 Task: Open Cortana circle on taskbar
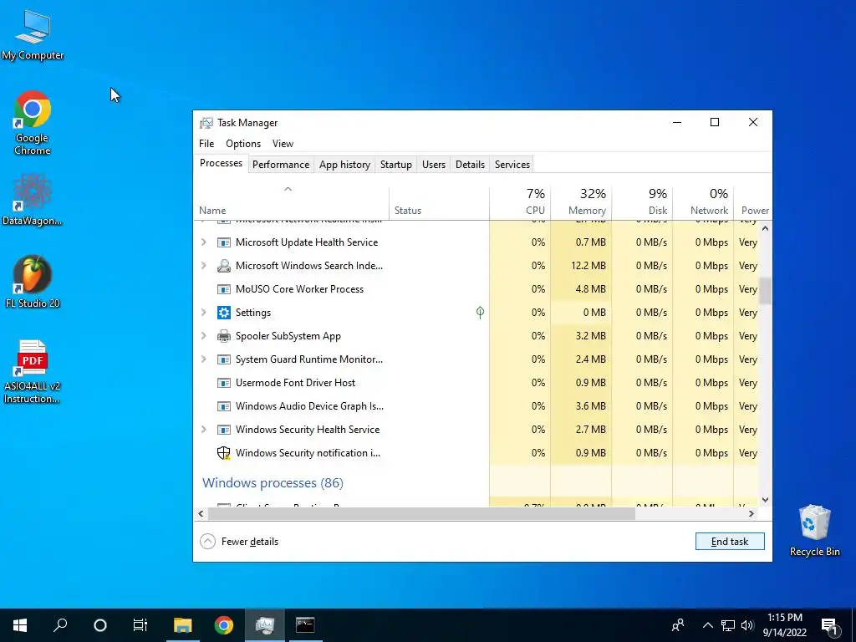[x=100, y=625]
